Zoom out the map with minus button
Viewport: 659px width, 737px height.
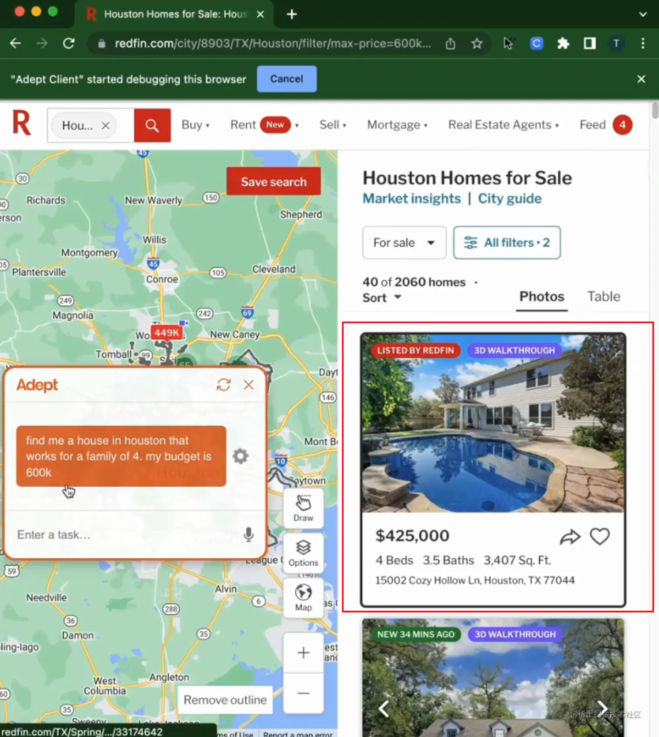pos(303,693)
